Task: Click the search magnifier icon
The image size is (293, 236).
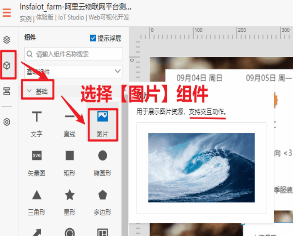Action: pyautogui.click(x=30, y=54)
